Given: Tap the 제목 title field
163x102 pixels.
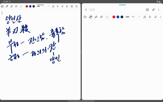Looking at the screenshot, I should pyautogui.click(x=92, y=10).
